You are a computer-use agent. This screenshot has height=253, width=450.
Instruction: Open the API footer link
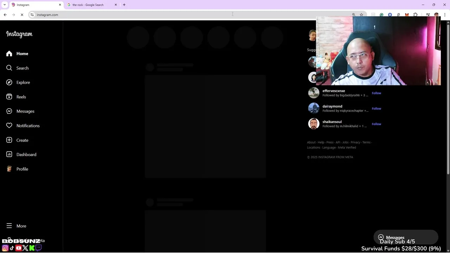pyautogui.click(x=338, y=142)
